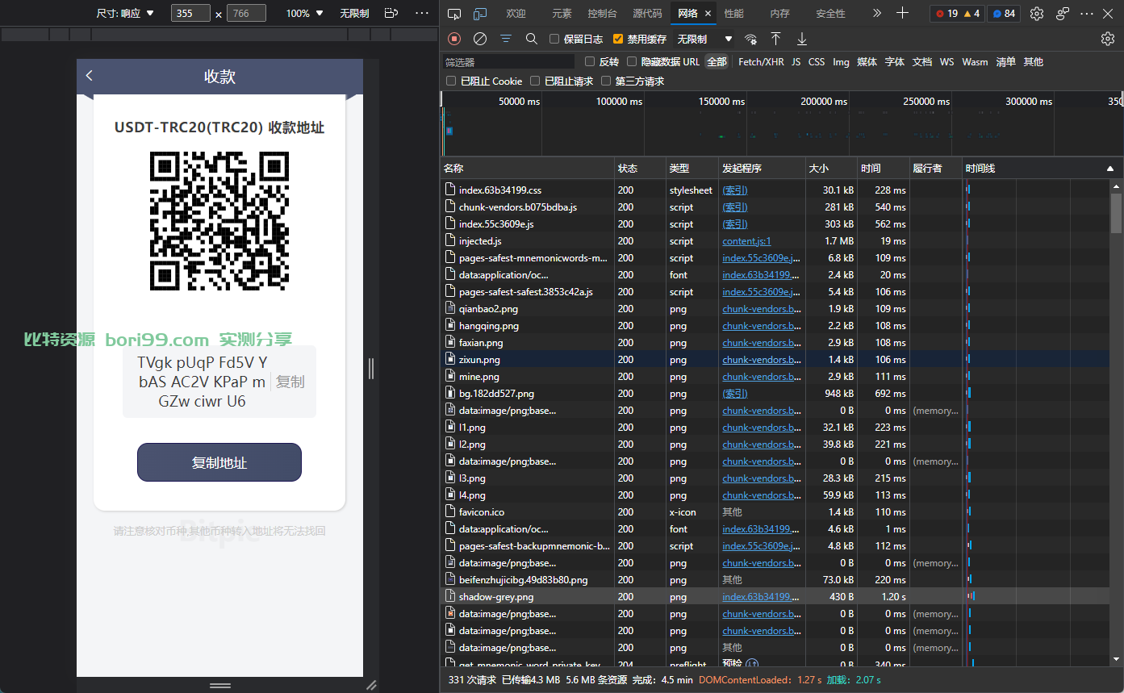The width and height of the screenshot is (1124, 693).
Task: Export HAR with the download arrow
Action: click(802, 39)
